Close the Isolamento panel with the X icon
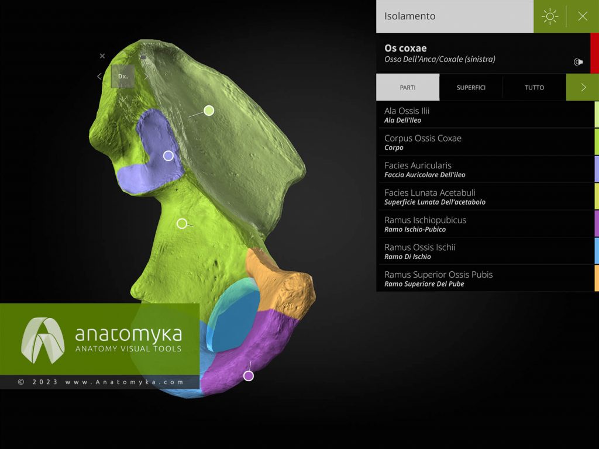The image size is (599, 449). click(583, 16)
